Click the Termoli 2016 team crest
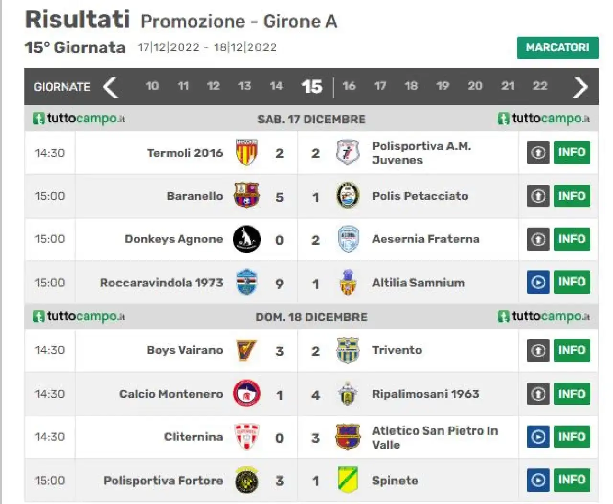This screenshot has width=613, height=504. (247, 153)
